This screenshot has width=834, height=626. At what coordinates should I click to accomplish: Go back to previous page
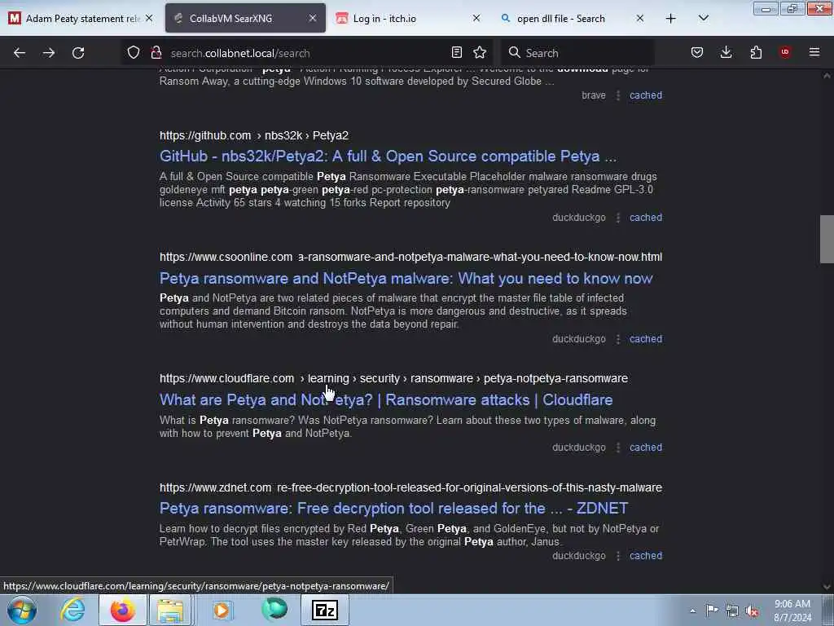(x=20, y=53)
